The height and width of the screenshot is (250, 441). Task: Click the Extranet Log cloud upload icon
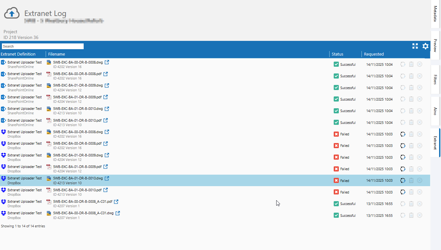tap(12, 13)
